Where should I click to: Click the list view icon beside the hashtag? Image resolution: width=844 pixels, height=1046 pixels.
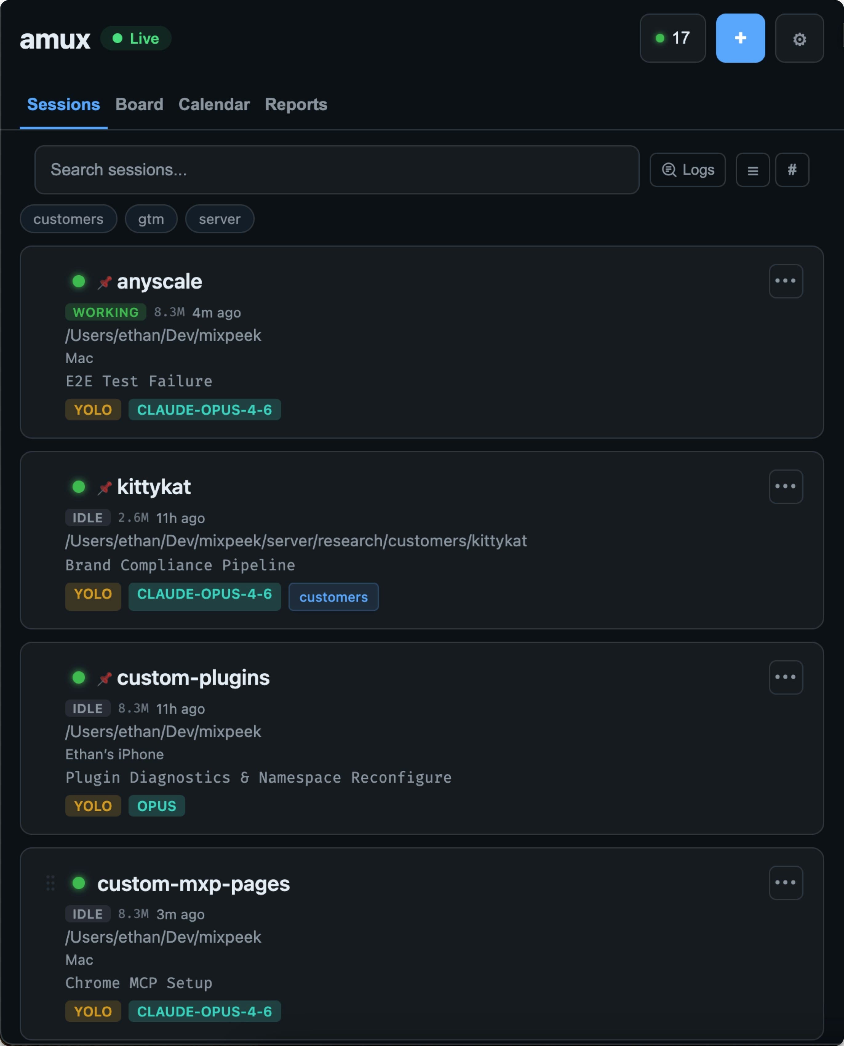(x=752, y=170)
